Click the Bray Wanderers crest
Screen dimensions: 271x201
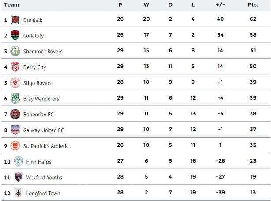coord(15,98)
